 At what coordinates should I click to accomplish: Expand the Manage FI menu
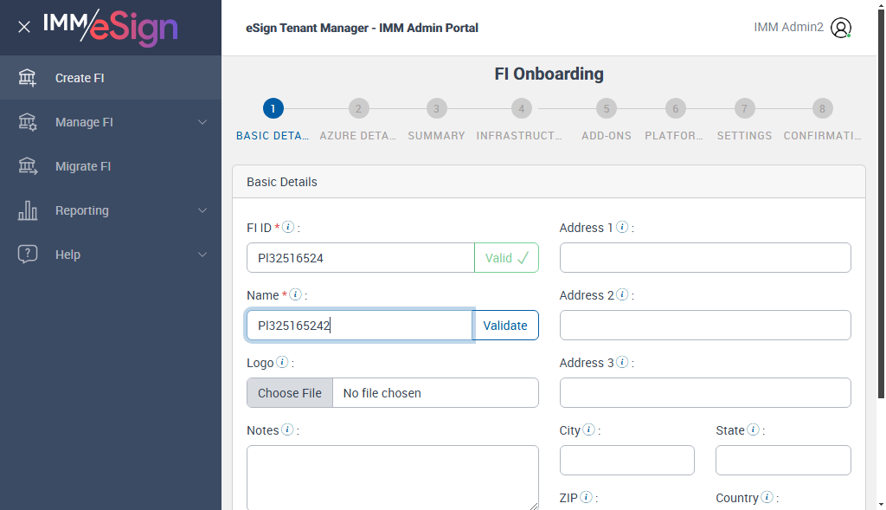pyautogui.click(x=202, y=122)
